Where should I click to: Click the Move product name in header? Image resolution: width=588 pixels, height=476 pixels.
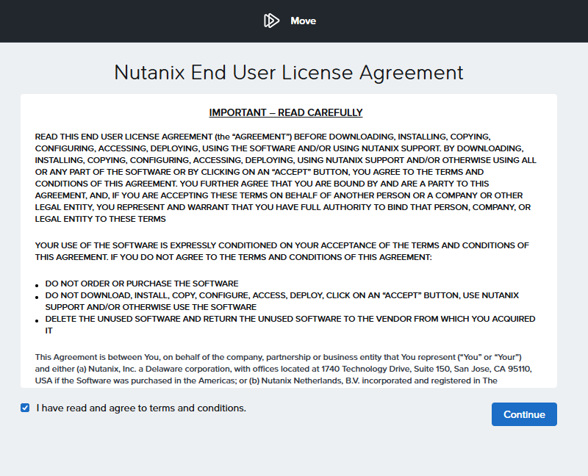[x=303, y=21]
